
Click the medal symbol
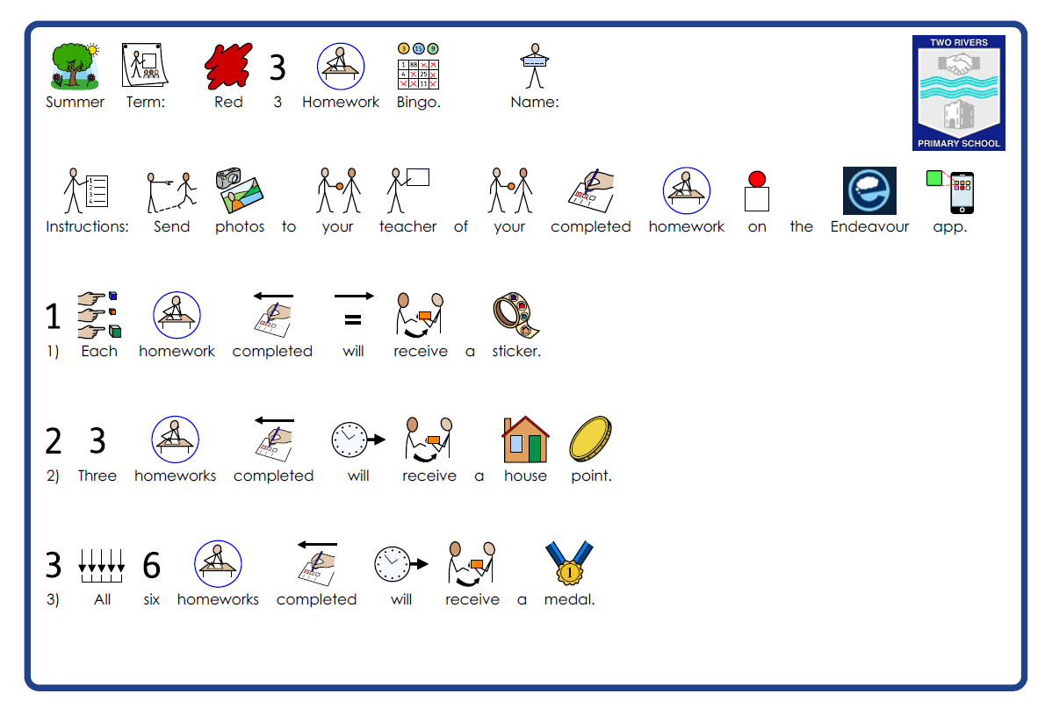tap(568, 563)
